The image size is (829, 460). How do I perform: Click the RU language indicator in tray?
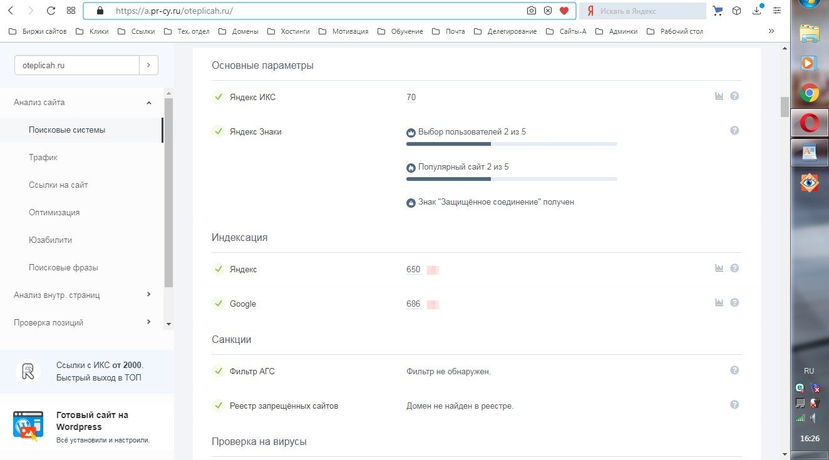pyautogui.click(x=809, y=371)
